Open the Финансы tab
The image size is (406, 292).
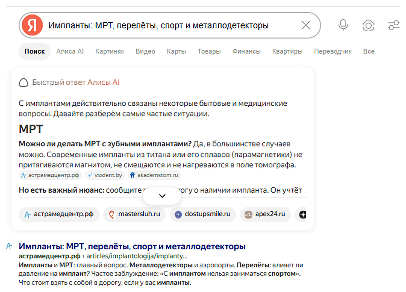(x=246, y=51)
